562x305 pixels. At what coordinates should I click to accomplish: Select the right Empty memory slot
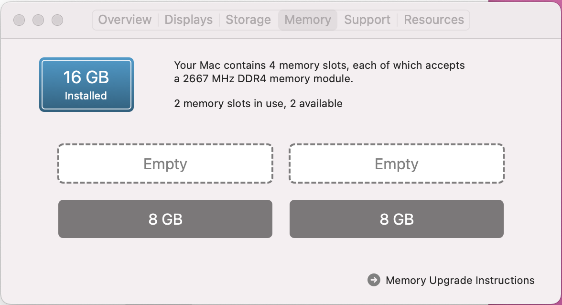click(x=397, y=164)
